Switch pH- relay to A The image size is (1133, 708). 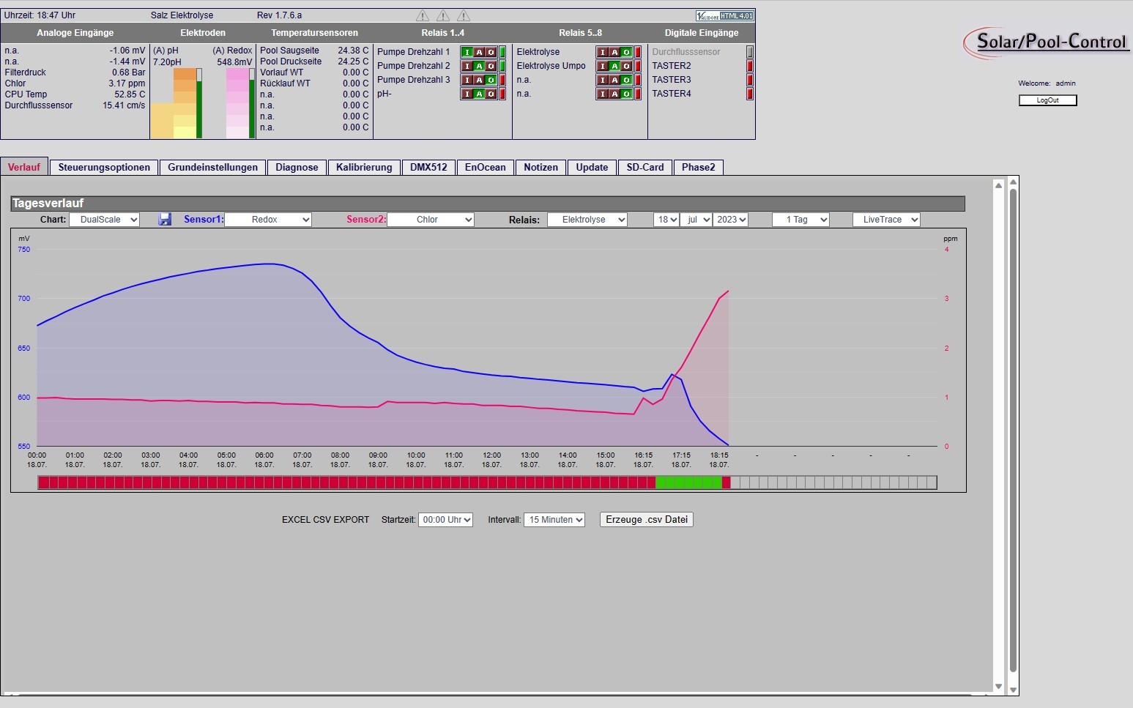[479, 94]
